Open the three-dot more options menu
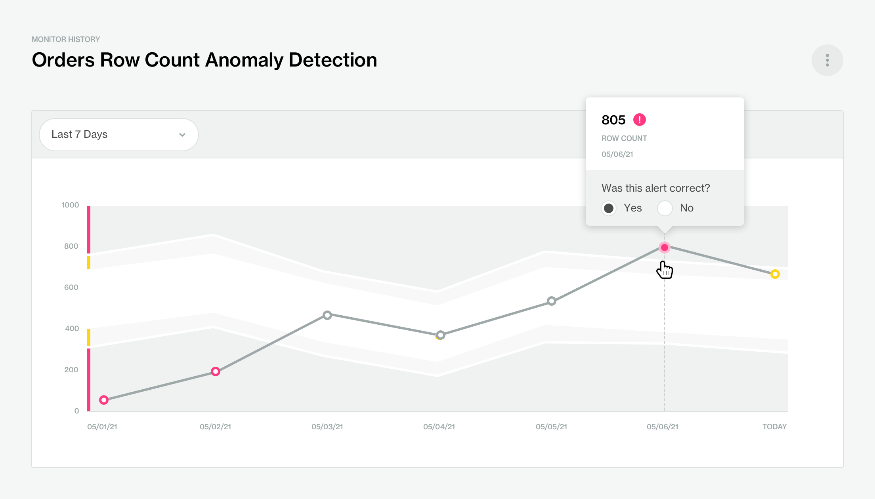Viewport: 875px width, 499px height. 827,60
